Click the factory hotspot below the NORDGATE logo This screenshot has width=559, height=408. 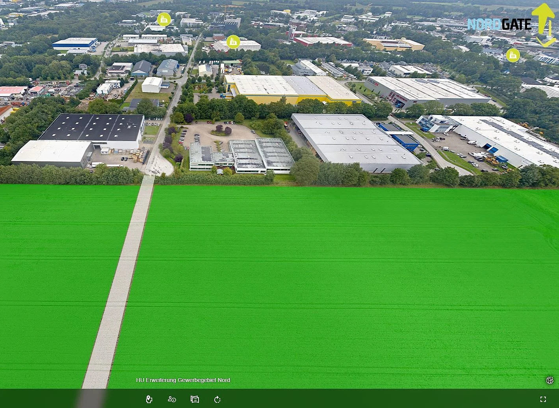pos(513,56)
